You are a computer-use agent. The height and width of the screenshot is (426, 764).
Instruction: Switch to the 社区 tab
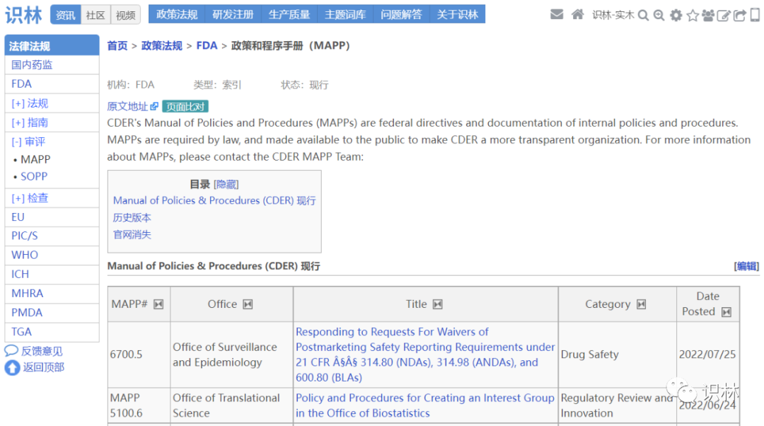point(95,15)
